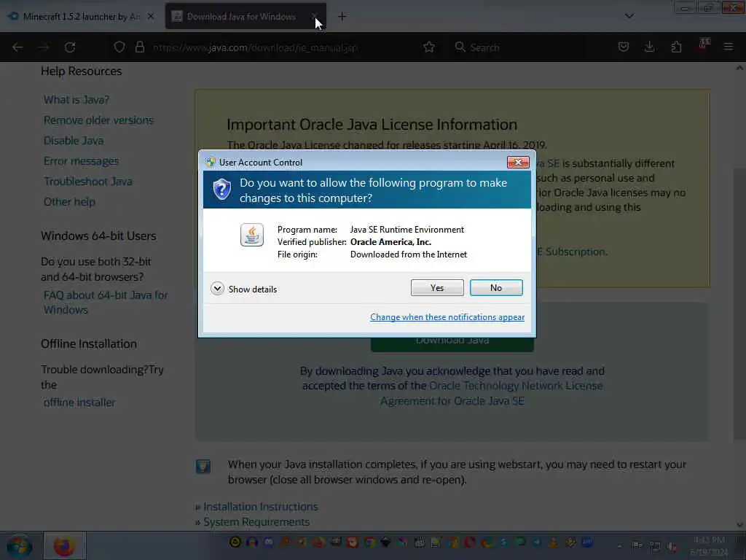Click the UAC shield question icon
This screenshot has width=746, height=560.
221,190
